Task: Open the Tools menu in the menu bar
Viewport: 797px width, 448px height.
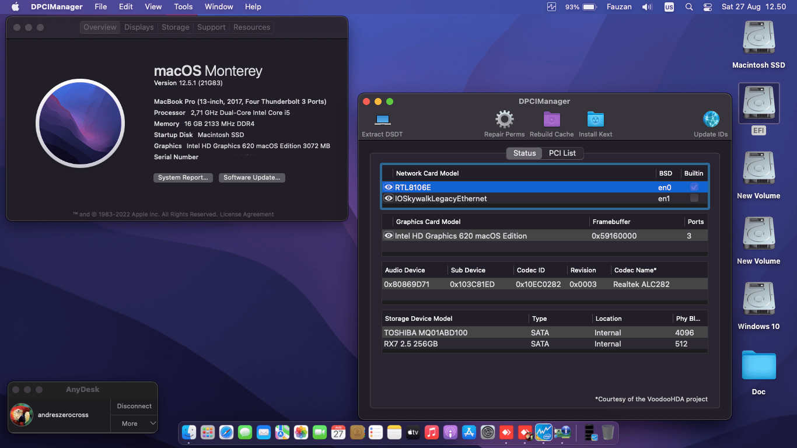Action: coord(183,7)
